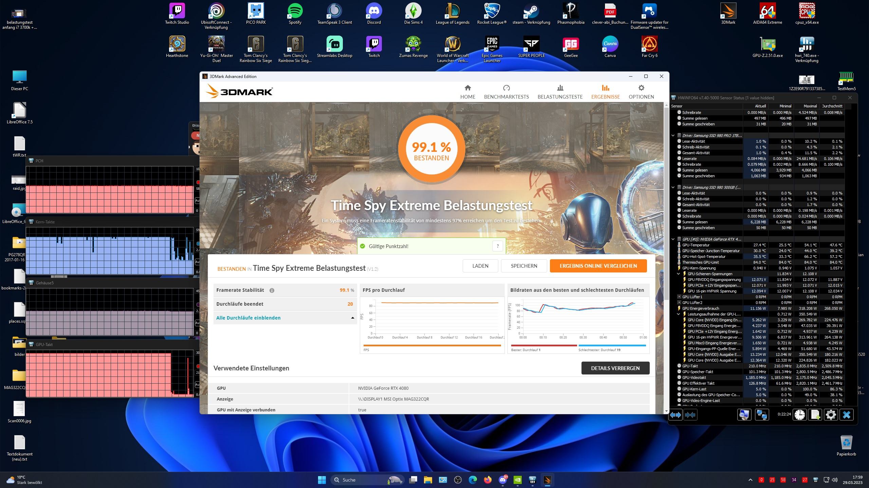The image size is (869, 488).
Task: Collapse the GPU [#0] NVIDIA GeForce RTX sensor group
Action: (673, 239)
